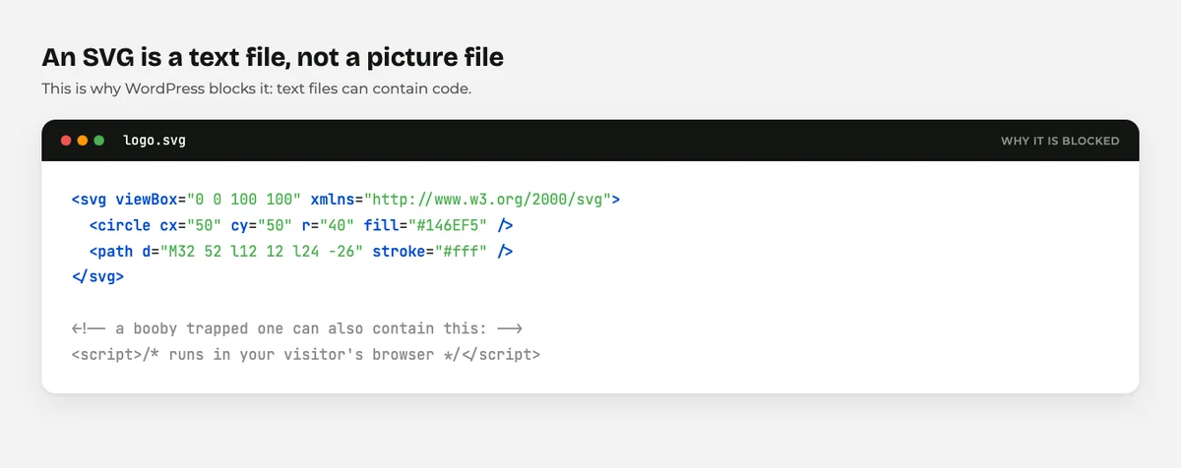
Task: Click the green window dot
Action: (x=99, y=141)
